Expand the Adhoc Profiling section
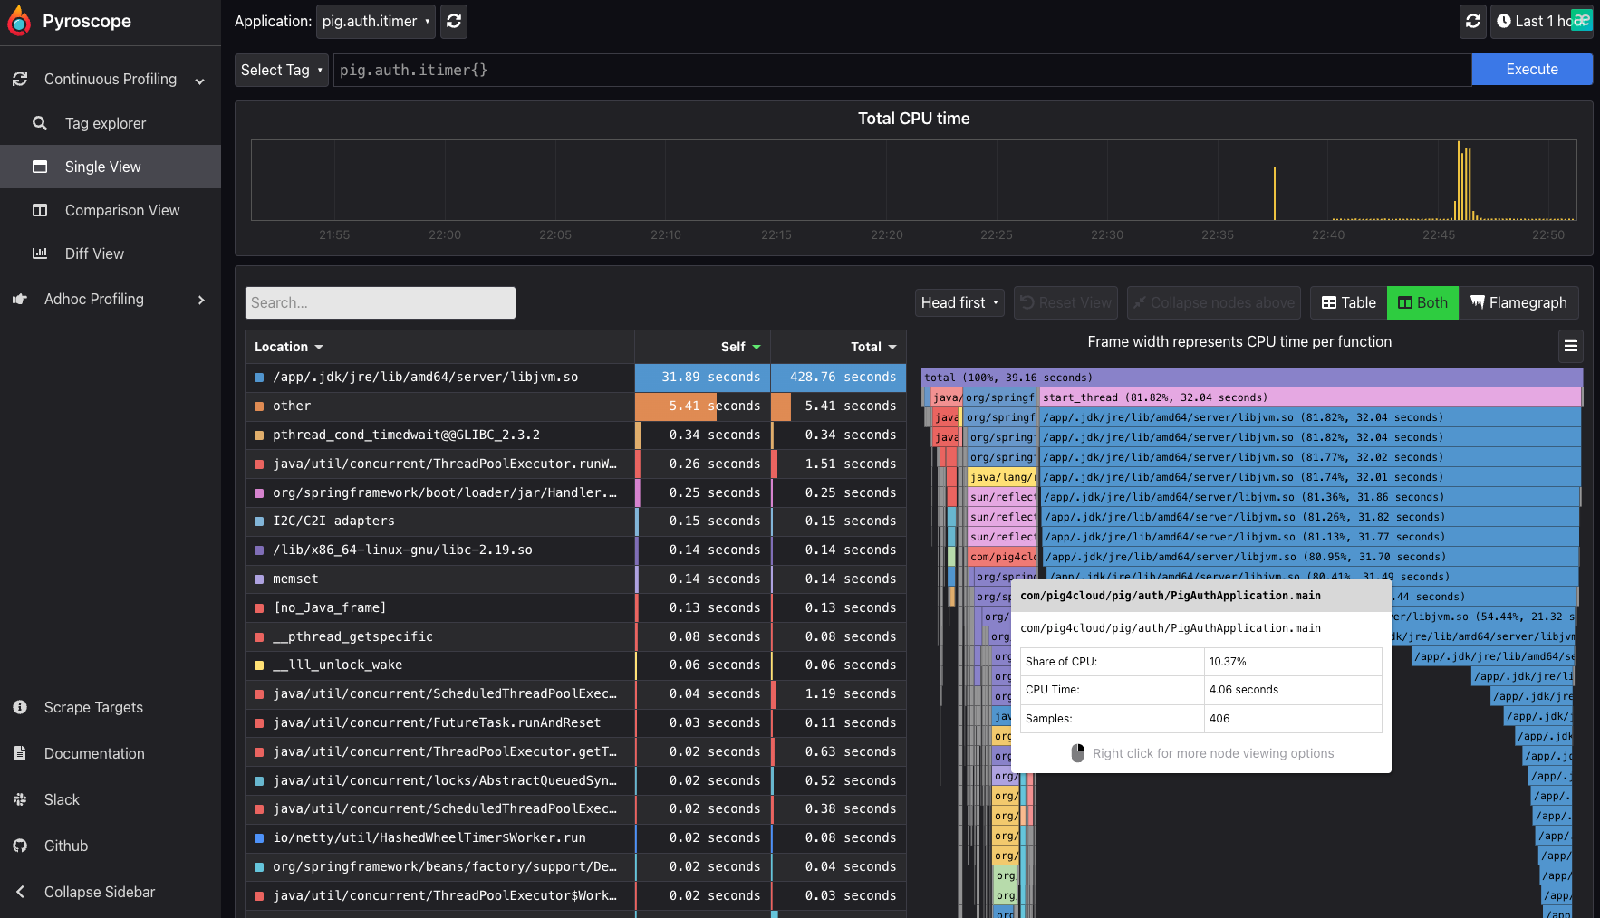The image size is (1600, 918). point(111,299)
